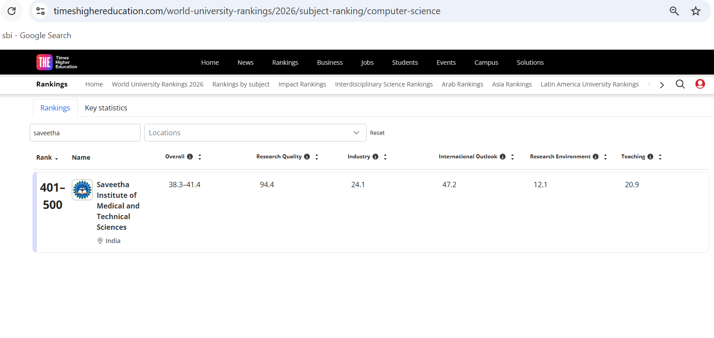
Task: Toggle sort on the Teaching column arrows
Action: (660, 157)
